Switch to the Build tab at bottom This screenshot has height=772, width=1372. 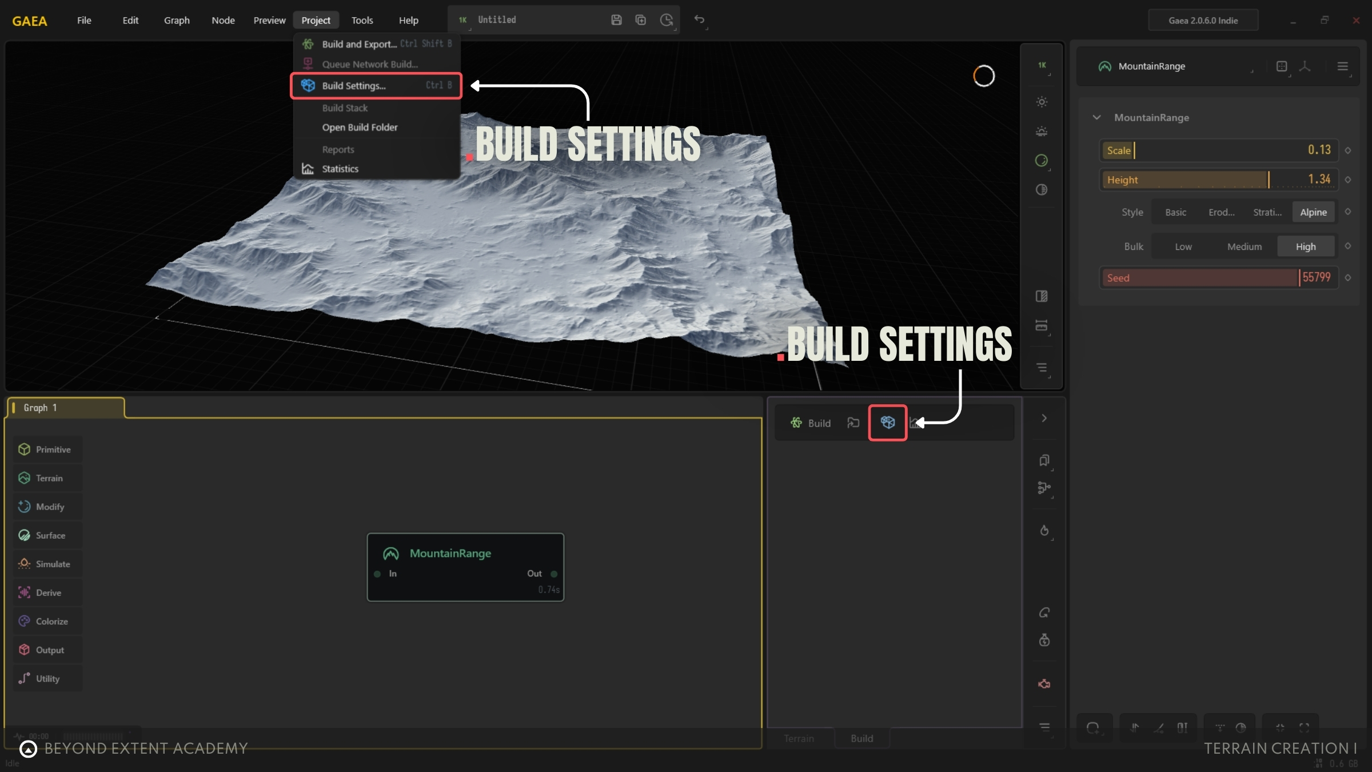(862, 738)
